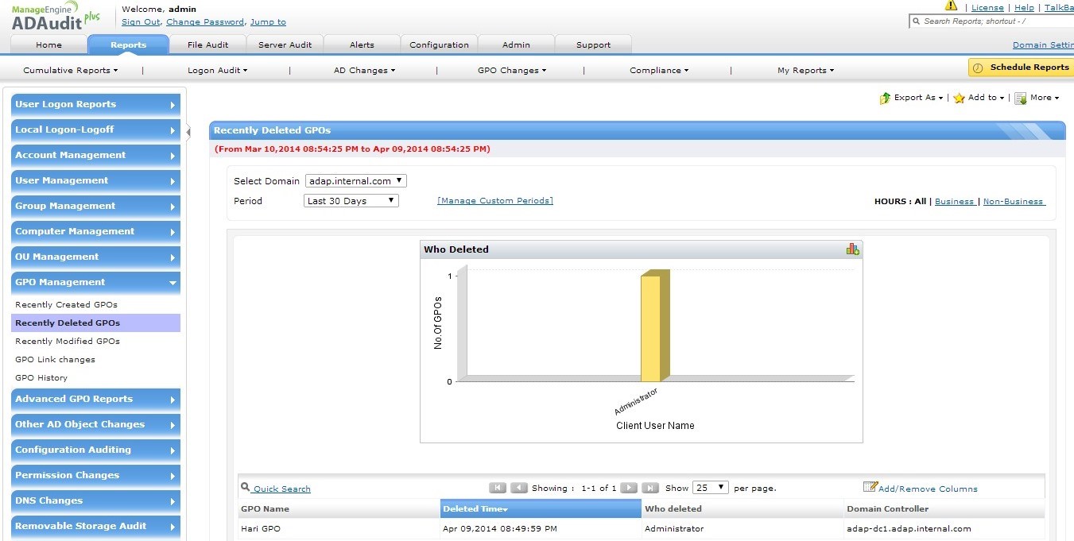Switch to the File Audit tab
The height and width of the screenshot is (541, 1074).
pos(207,45)
